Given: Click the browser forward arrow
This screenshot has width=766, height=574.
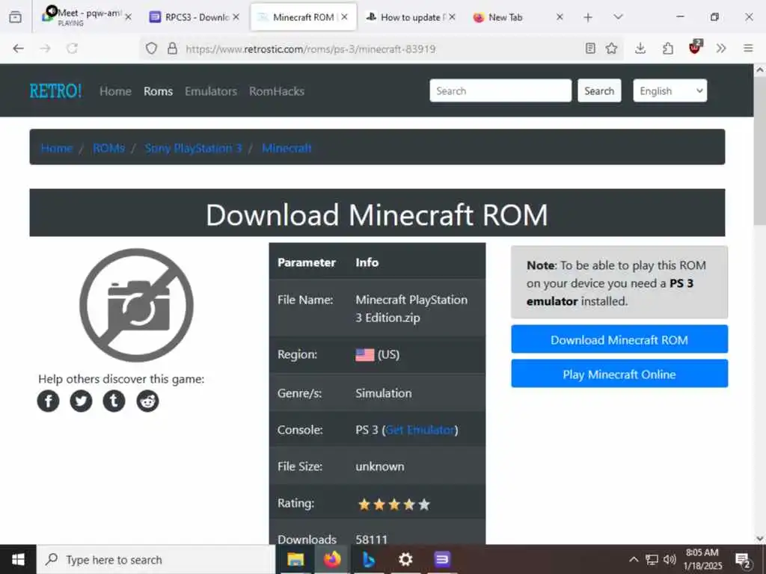Looking at the screenshot, I should point(46,49).
